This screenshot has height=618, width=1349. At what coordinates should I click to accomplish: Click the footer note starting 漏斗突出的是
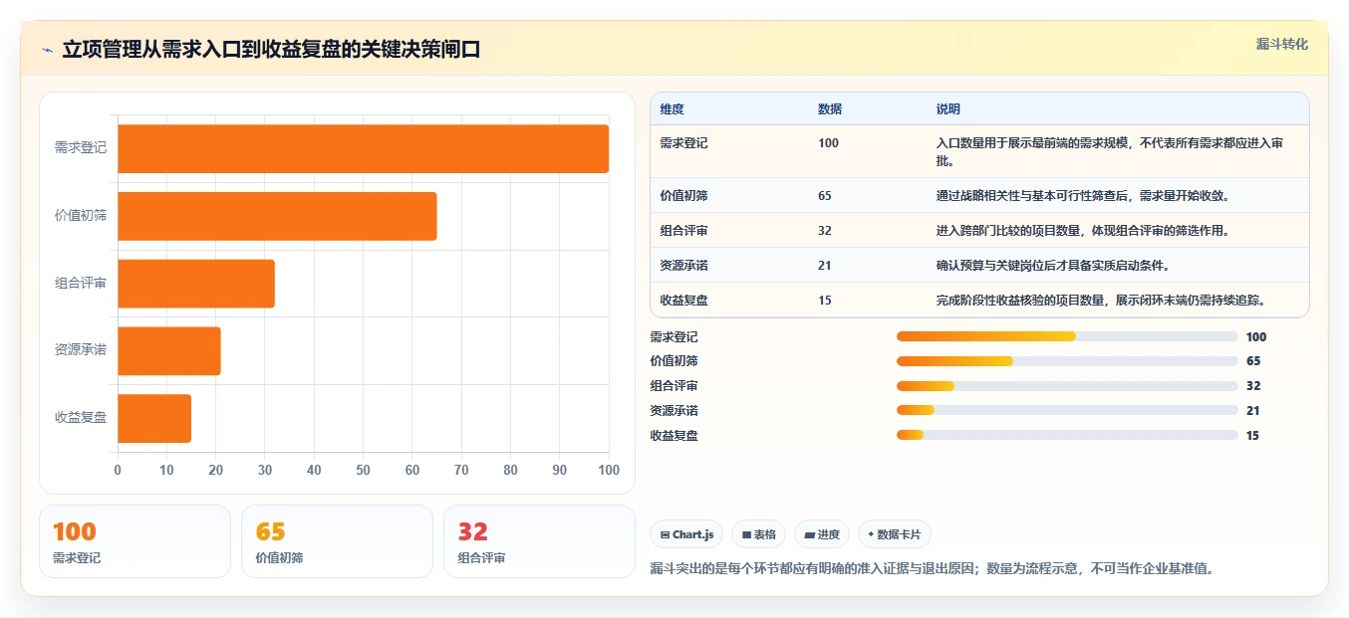coord(932,569)
